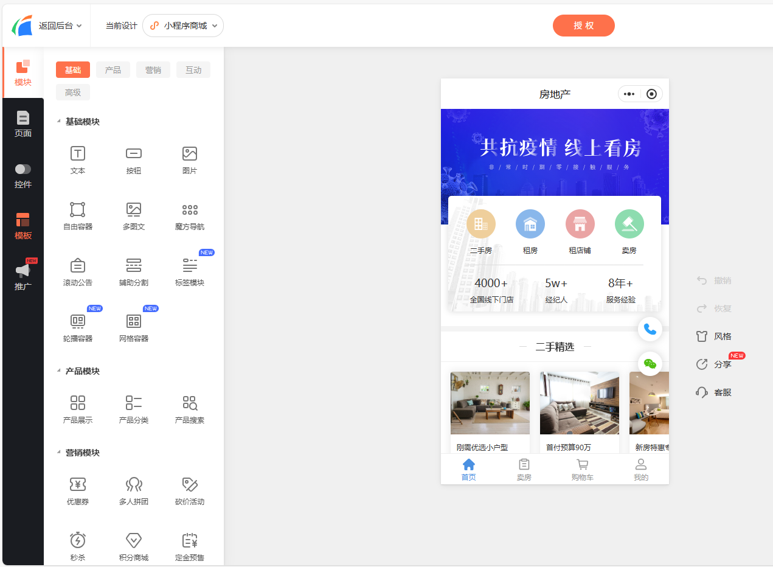Collapse the 产品模块 section
This screenshot has width=773, height=567.
point(58,371)
